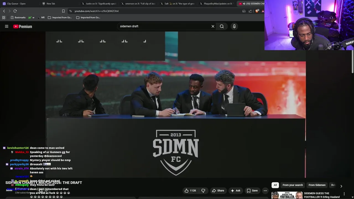Dislike the video with the thumbs down
Image resolution: width=354 pixels, height=199 pixels.
pyautogui.click(x=203, y=190)
